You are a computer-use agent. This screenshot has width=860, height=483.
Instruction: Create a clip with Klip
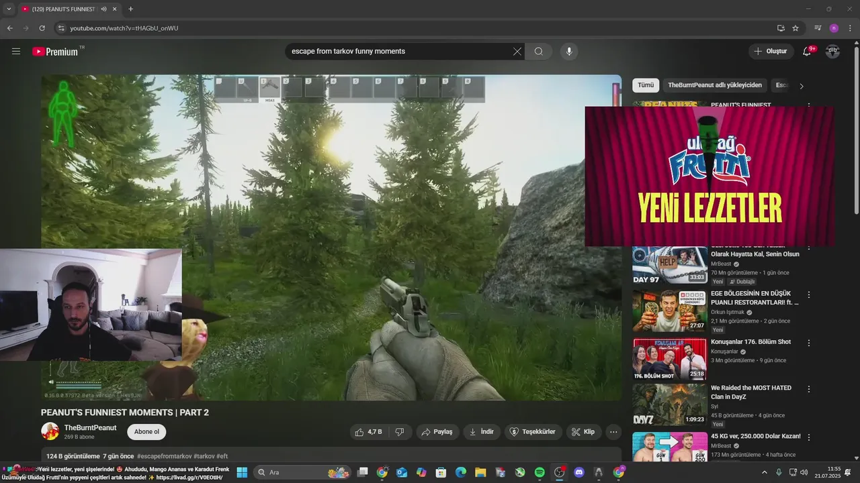583,431
